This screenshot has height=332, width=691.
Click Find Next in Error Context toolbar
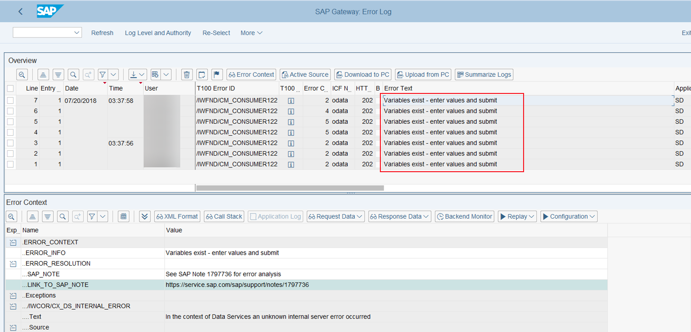77,216
